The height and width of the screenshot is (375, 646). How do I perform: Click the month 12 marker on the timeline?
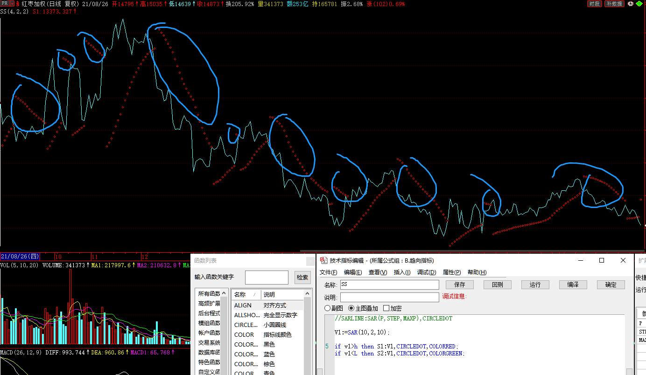click(x=144, y=257)
